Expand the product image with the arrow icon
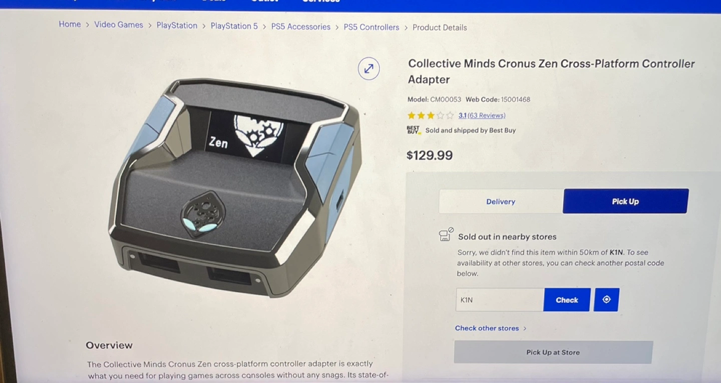Image resolution: width=721 pixels, height=383 pixels. click(369, 68)
